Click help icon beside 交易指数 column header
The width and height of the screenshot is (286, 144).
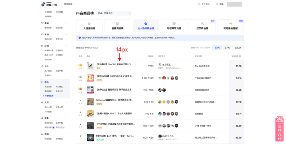pyautogui.click(x=240, y=56)
